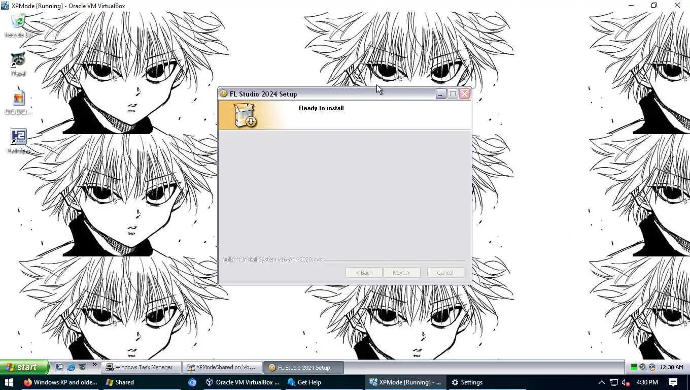690x390 pixels.
Task: Click the host clock showing 4:30 PM
Action: (647, 382)
